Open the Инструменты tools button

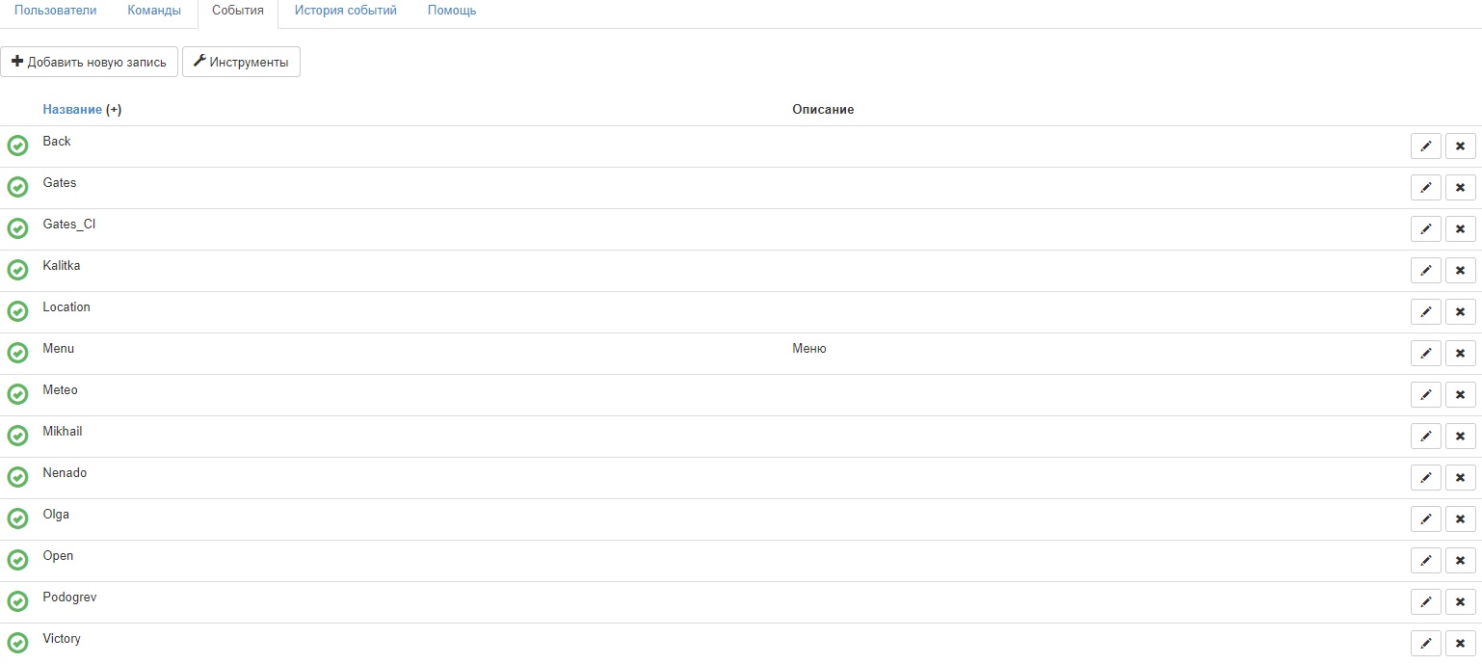tap(241, 62)
